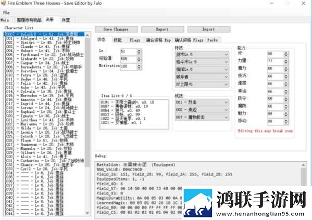Select item 0087 in Item List

(x=125, y=107)
